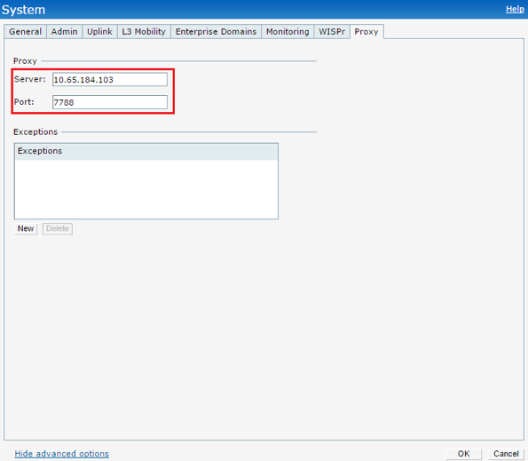Go to the L3 Mobility tab

click(144, 32)
